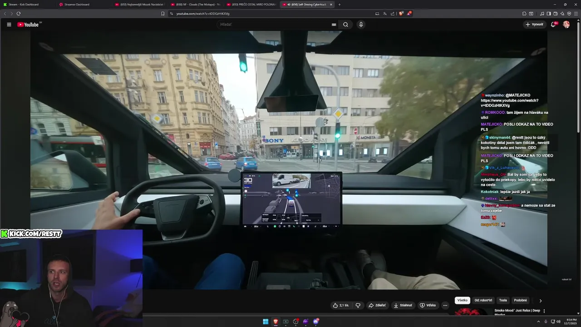Open the Leo AI sparkle icon
The image size is (581, 327).
[562, 14]
